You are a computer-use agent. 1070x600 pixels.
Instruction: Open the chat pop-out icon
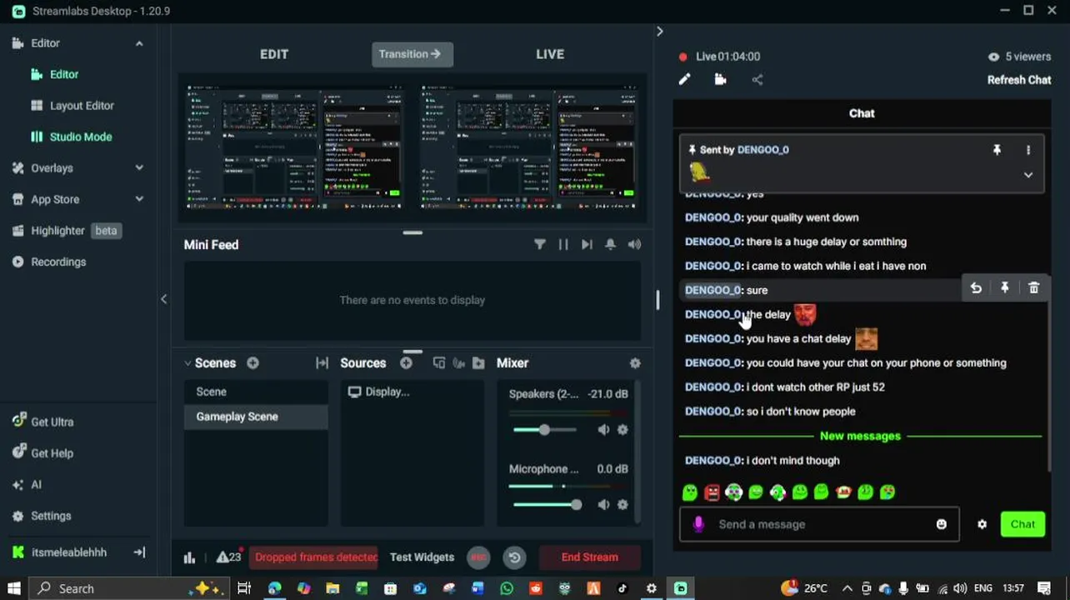pyautogui.click(x=721, y=79)
